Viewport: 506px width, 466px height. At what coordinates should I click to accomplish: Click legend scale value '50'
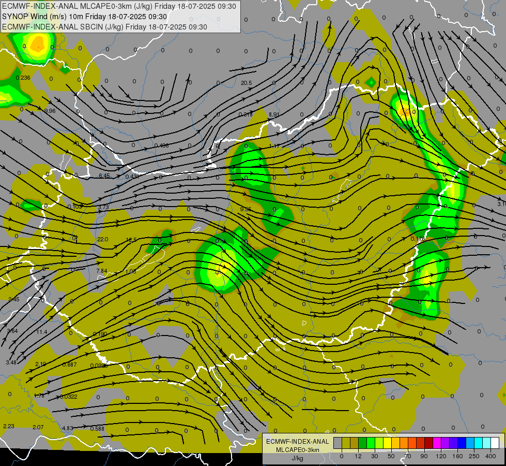391,456
